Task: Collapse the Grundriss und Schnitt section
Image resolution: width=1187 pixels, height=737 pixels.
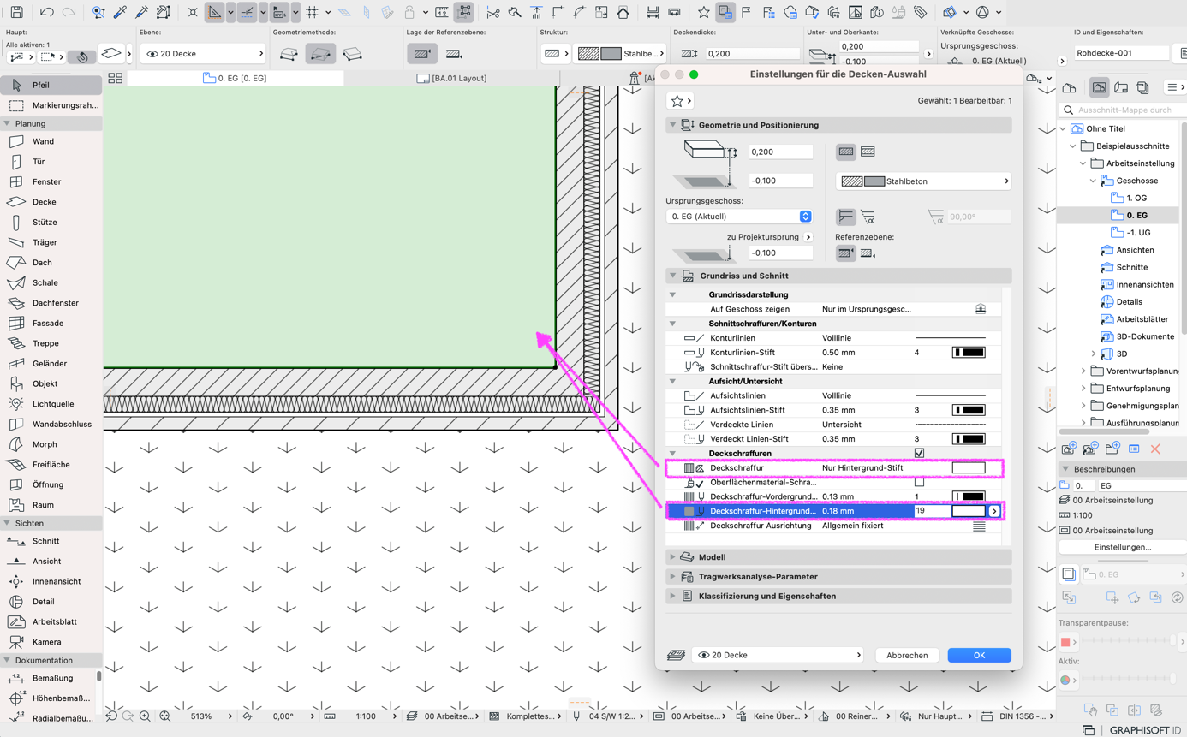Action: tap(673, 276)
